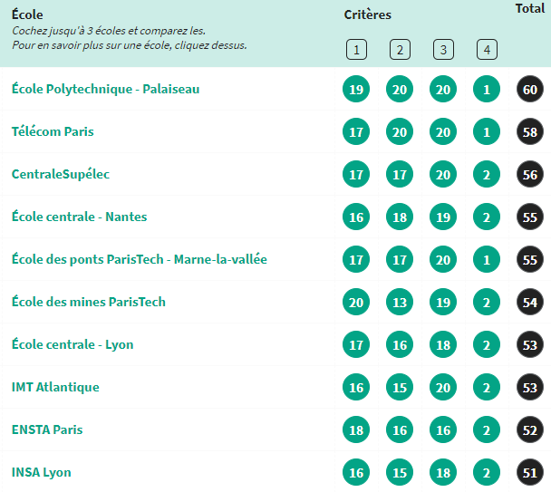Open INSA Lyon school link
551x492 pixels.
click(x=42, y=472)
